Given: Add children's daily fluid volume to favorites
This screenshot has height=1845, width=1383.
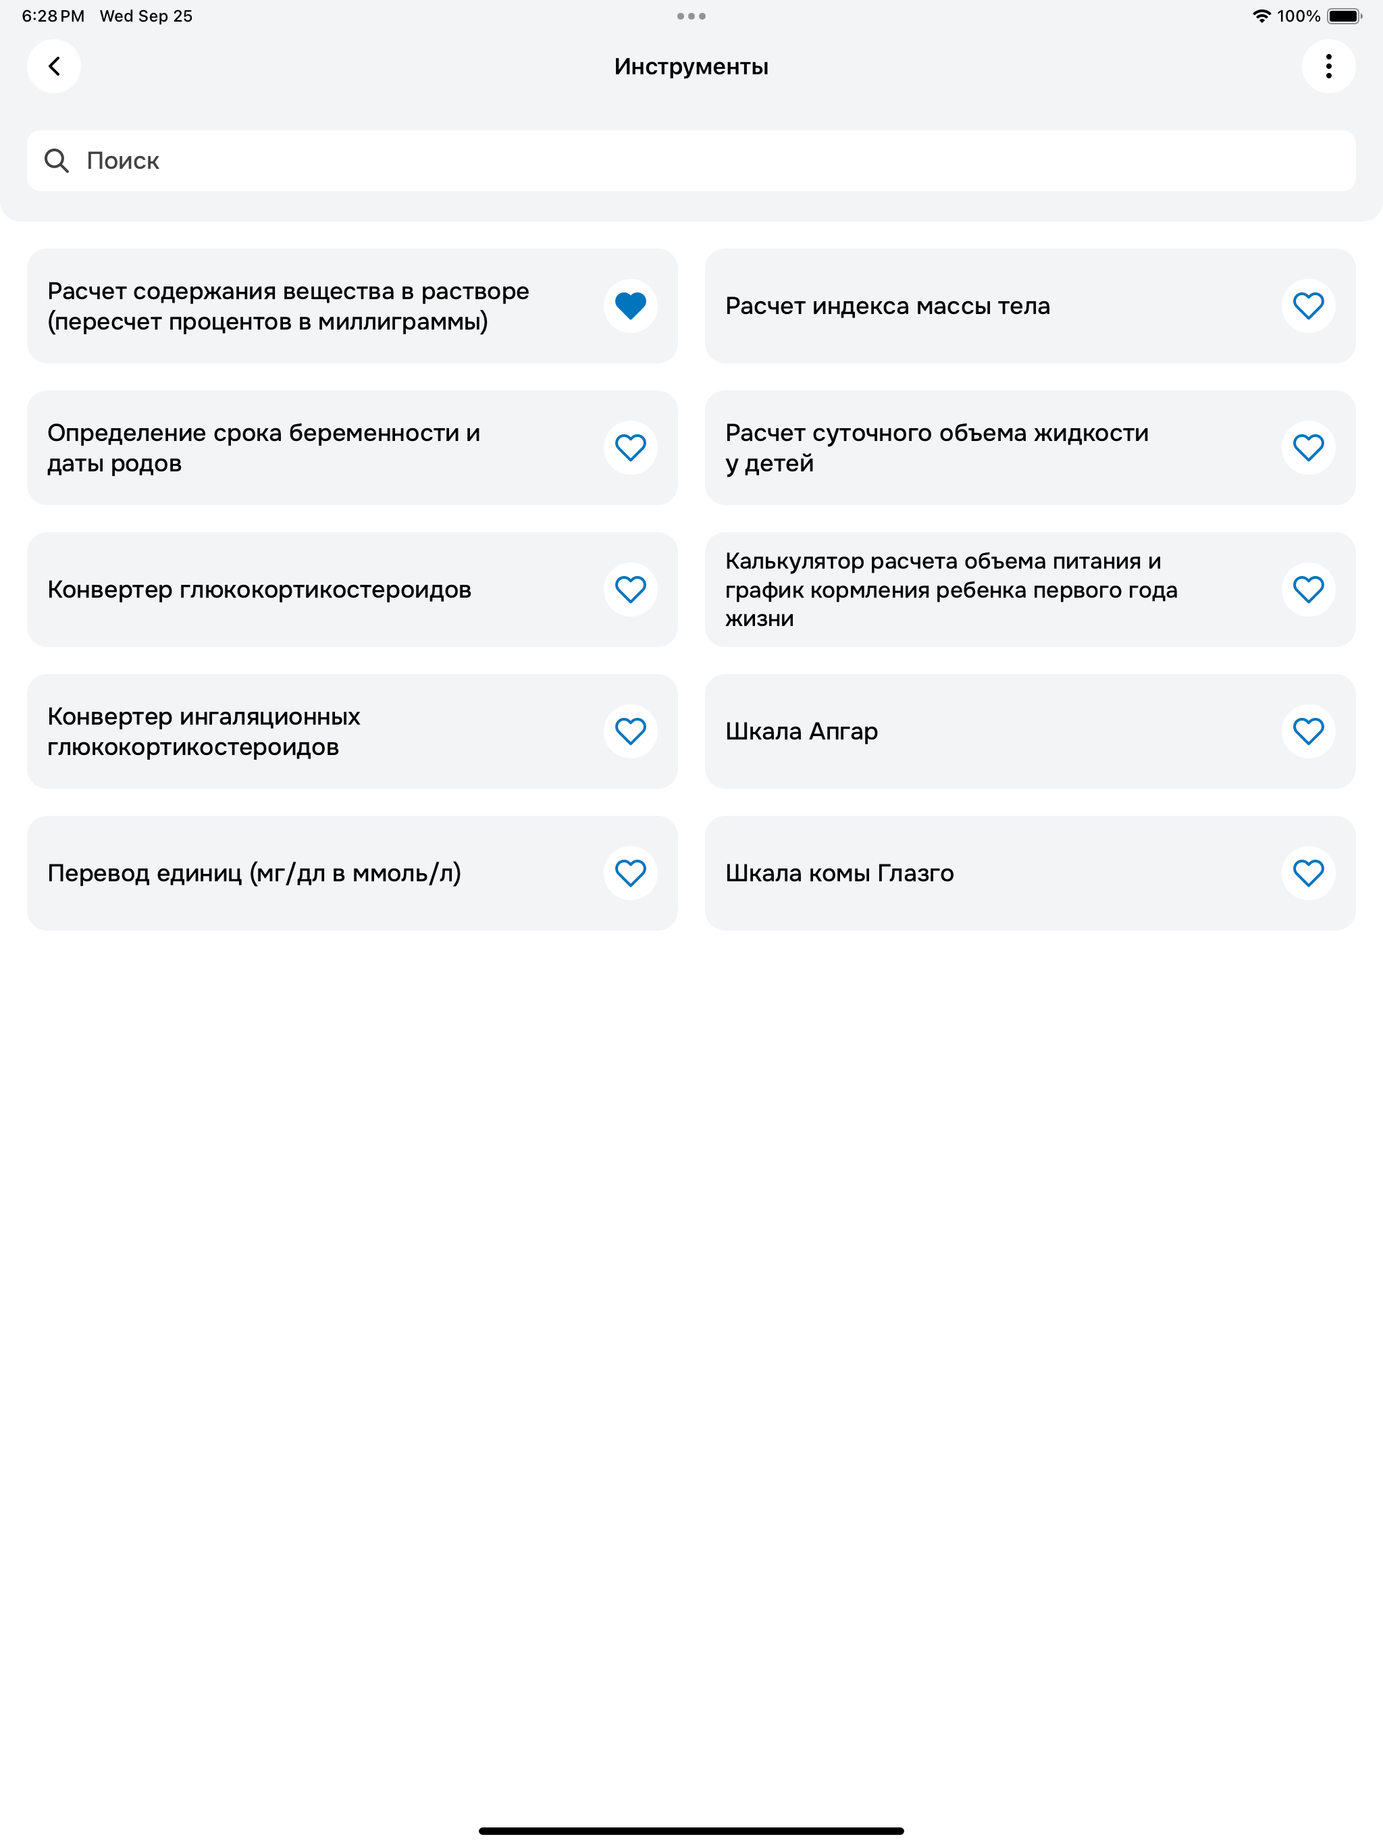Looking at the screenshot, I should [1308, 448].
